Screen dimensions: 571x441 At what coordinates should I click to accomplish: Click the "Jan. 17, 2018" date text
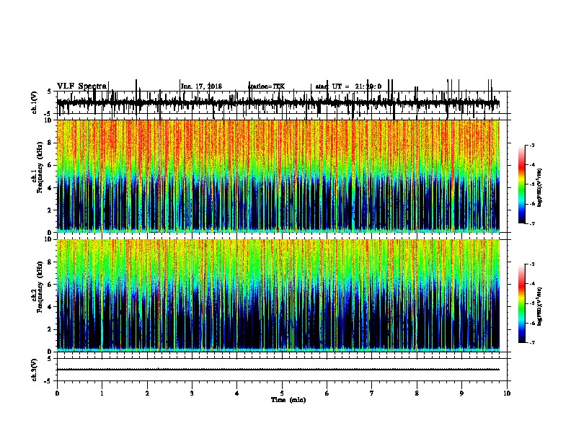(x=201, y=86)
